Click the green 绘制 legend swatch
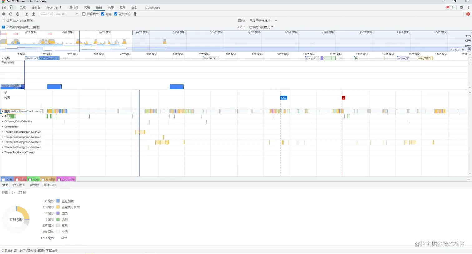 click(58, 220)
